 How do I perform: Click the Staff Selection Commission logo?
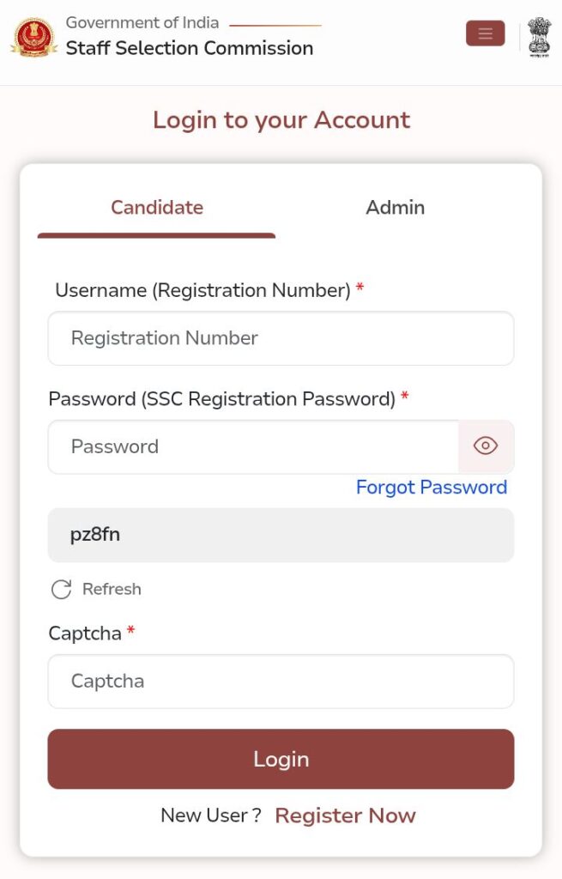click(x=33, y=37)
